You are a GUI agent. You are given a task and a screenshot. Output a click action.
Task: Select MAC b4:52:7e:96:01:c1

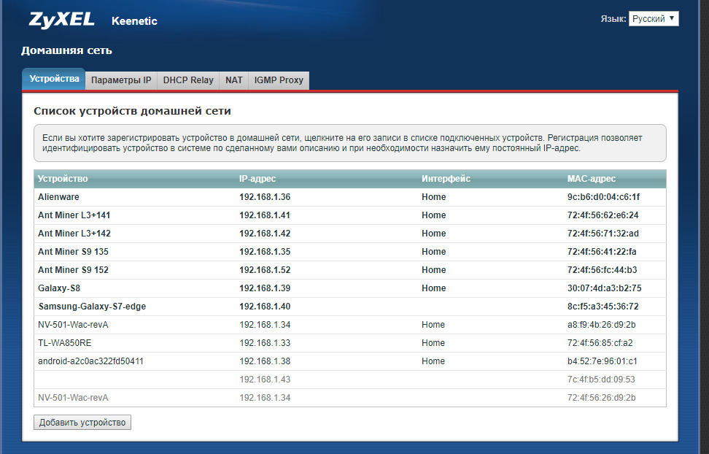coord(603,361)
